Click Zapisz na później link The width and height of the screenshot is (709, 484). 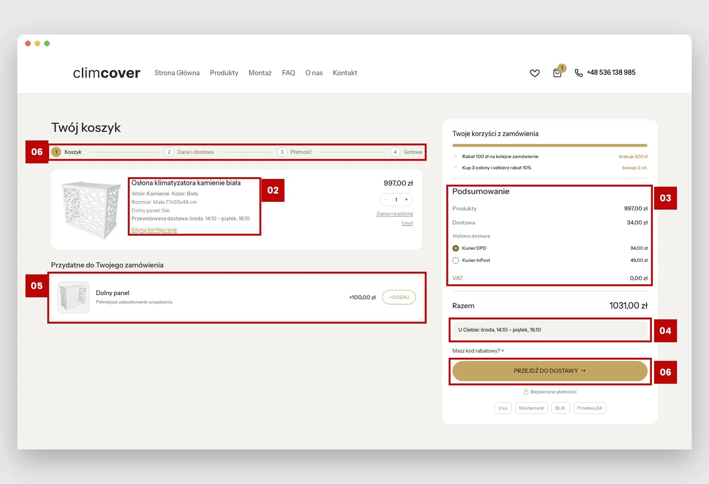[395, 213]
